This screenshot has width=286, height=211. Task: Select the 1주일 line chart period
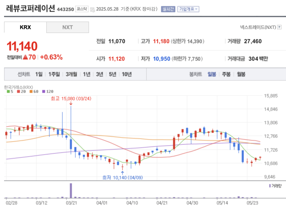(x=54, y=74)
